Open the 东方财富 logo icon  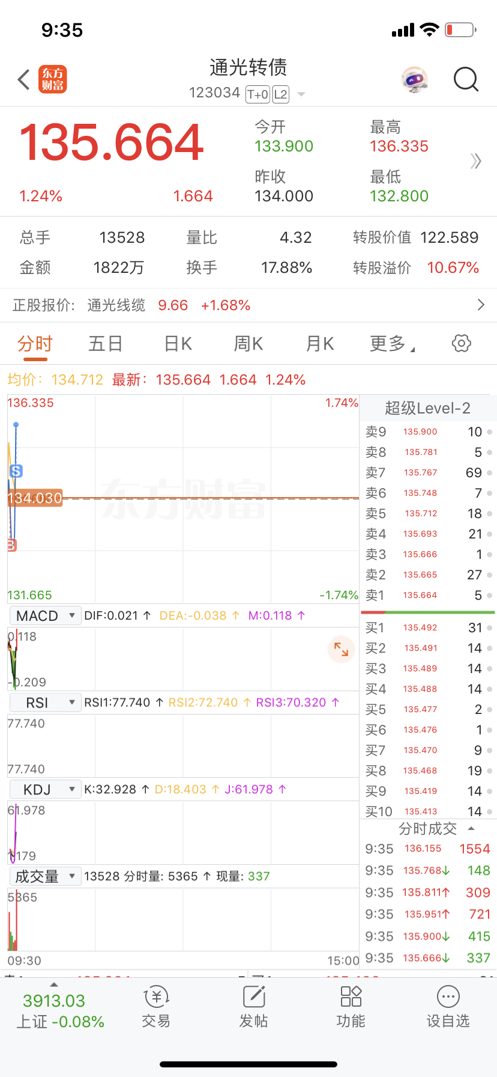click(x=53, y=79)
